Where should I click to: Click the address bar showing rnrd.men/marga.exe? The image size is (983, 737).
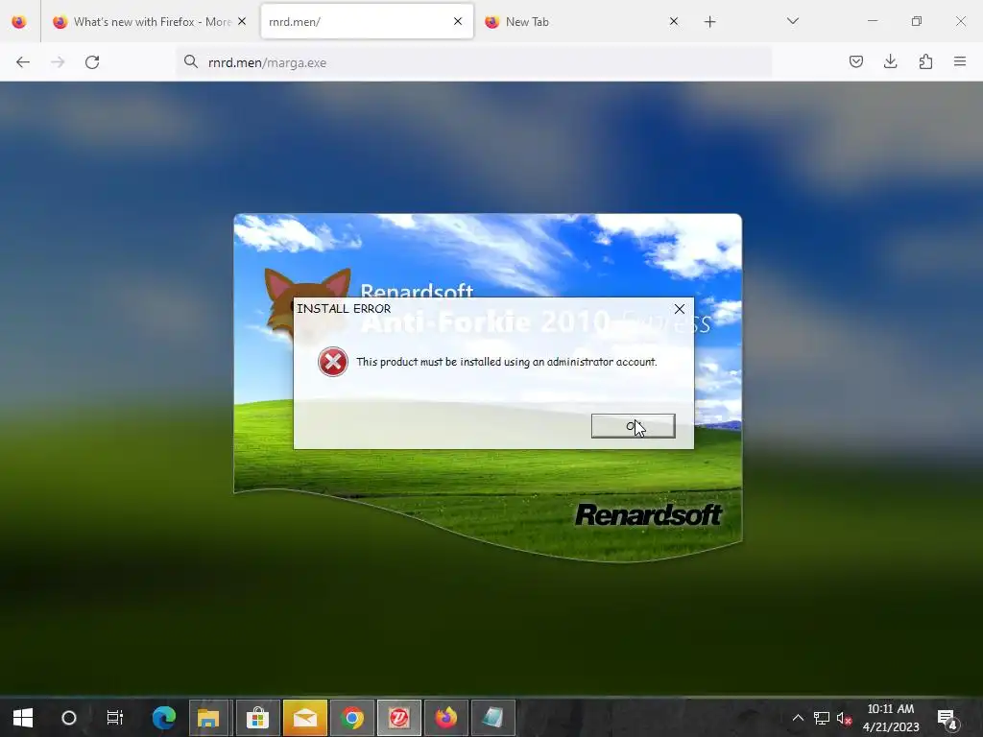click(x=474, y=62)
